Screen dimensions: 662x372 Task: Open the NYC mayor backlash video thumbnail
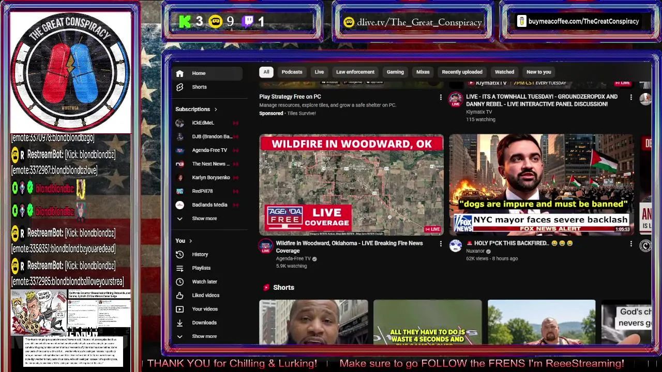(541, 185)
